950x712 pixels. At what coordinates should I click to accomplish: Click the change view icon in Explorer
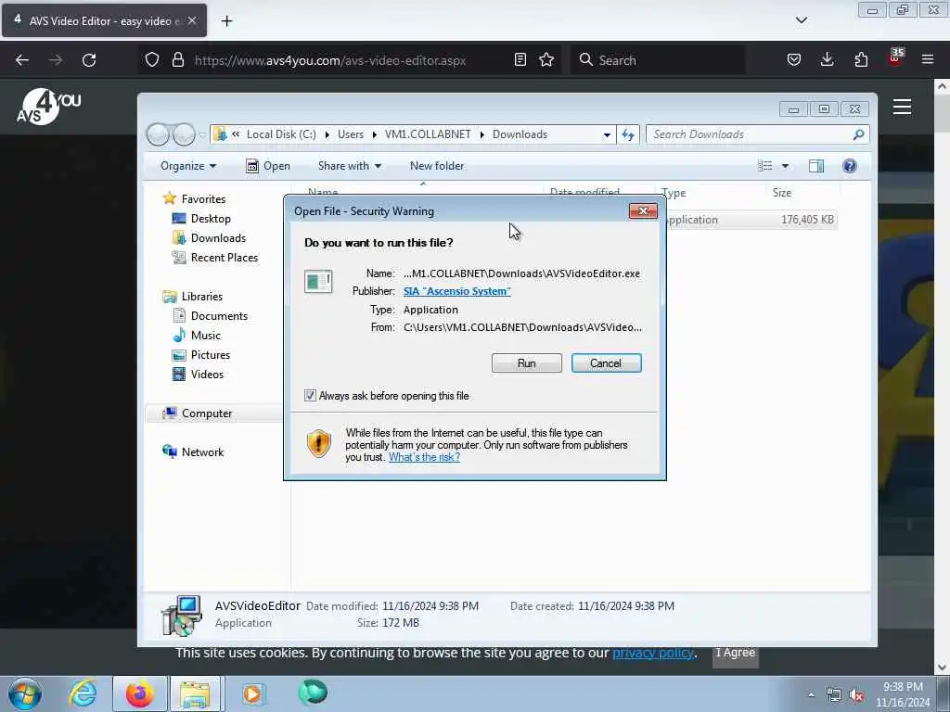(x=765, y=166)
